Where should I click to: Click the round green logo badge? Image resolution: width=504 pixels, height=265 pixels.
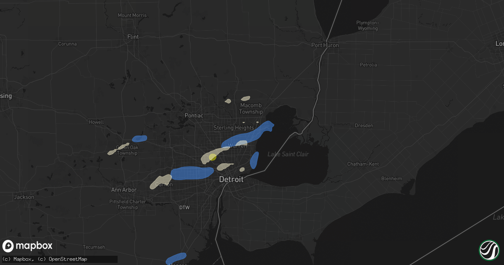(489, 250)
